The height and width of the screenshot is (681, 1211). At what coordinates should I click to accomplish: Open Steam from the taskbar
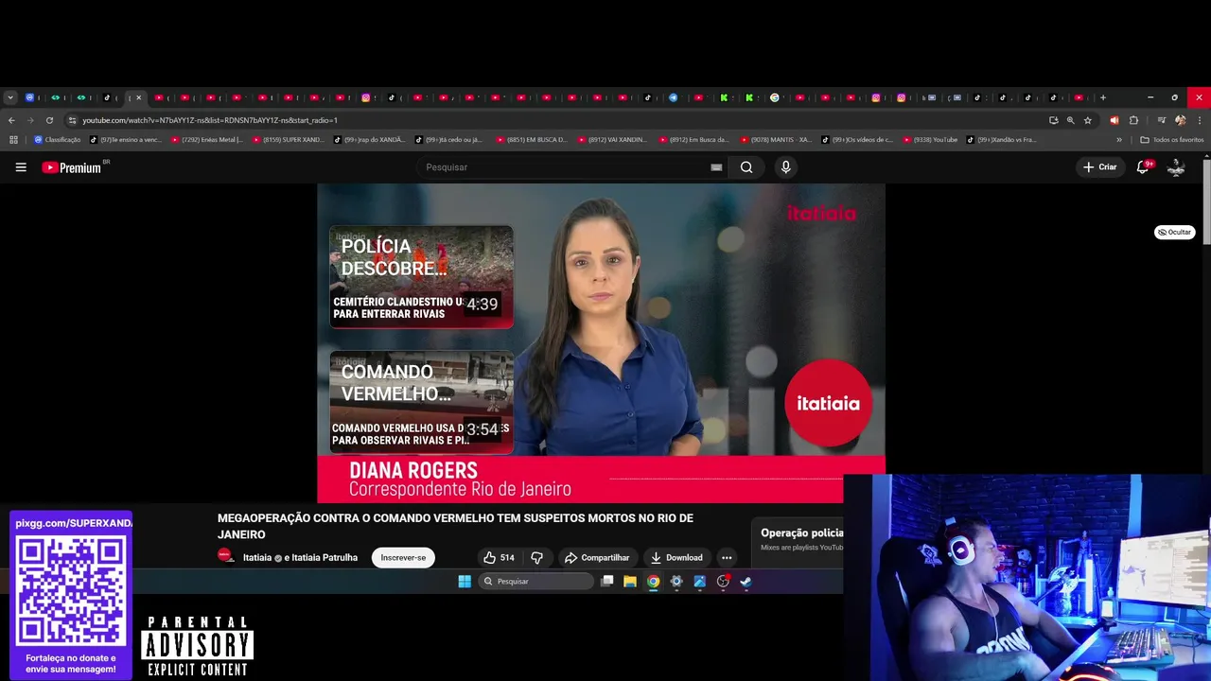click(746, 582)
